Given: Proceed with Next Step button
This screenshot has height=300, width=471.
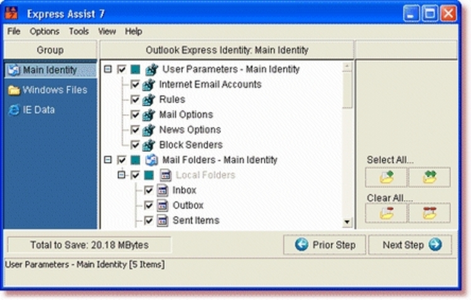Looking at the screenshot, I should 410,244.
